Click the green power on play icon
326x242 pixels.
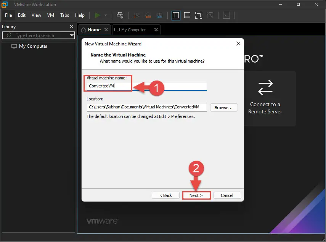tap(97, 15)
